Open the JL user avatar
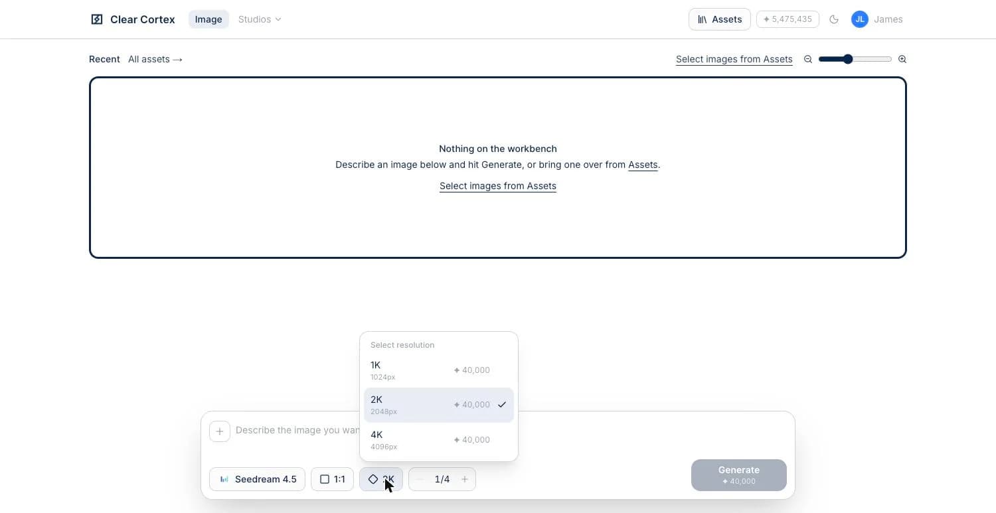This screenshot has height=513, width=996. [860, 19]
